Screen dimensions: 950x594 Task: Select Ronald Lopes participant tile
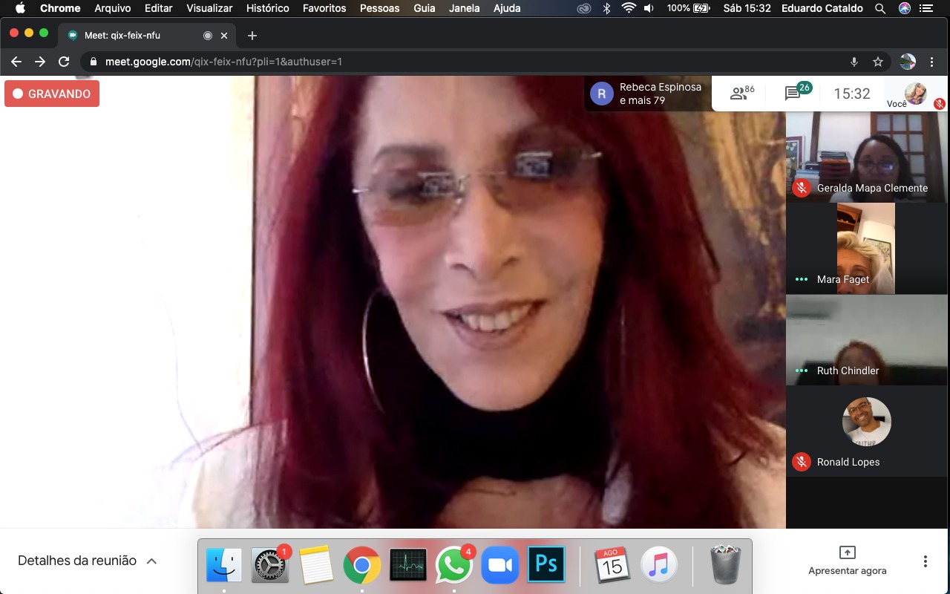point(867,431)
